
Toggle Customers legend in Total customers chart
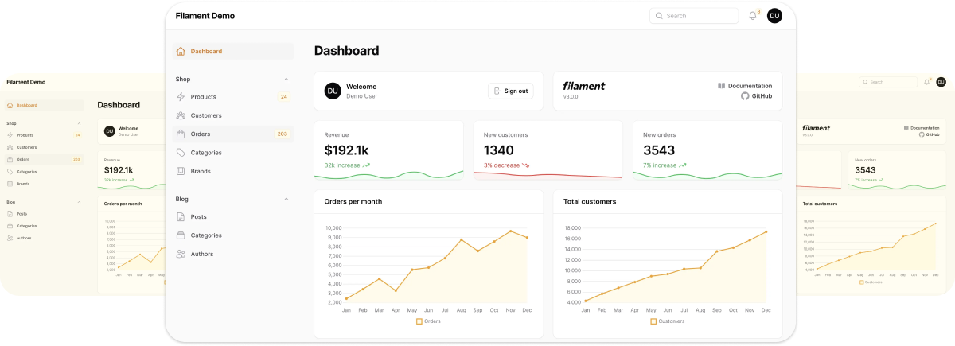click(x=667, y=321)
